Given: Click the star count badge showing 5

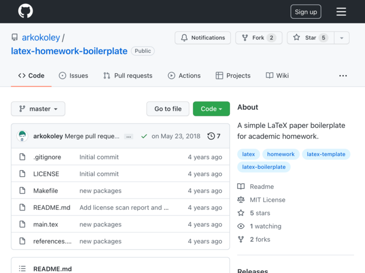Looking at the screenshot, I should pos(323,38).
